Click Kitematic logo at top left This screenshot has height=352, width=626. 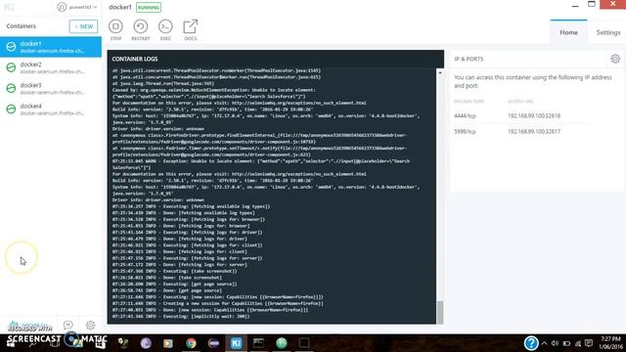[10, 7]
